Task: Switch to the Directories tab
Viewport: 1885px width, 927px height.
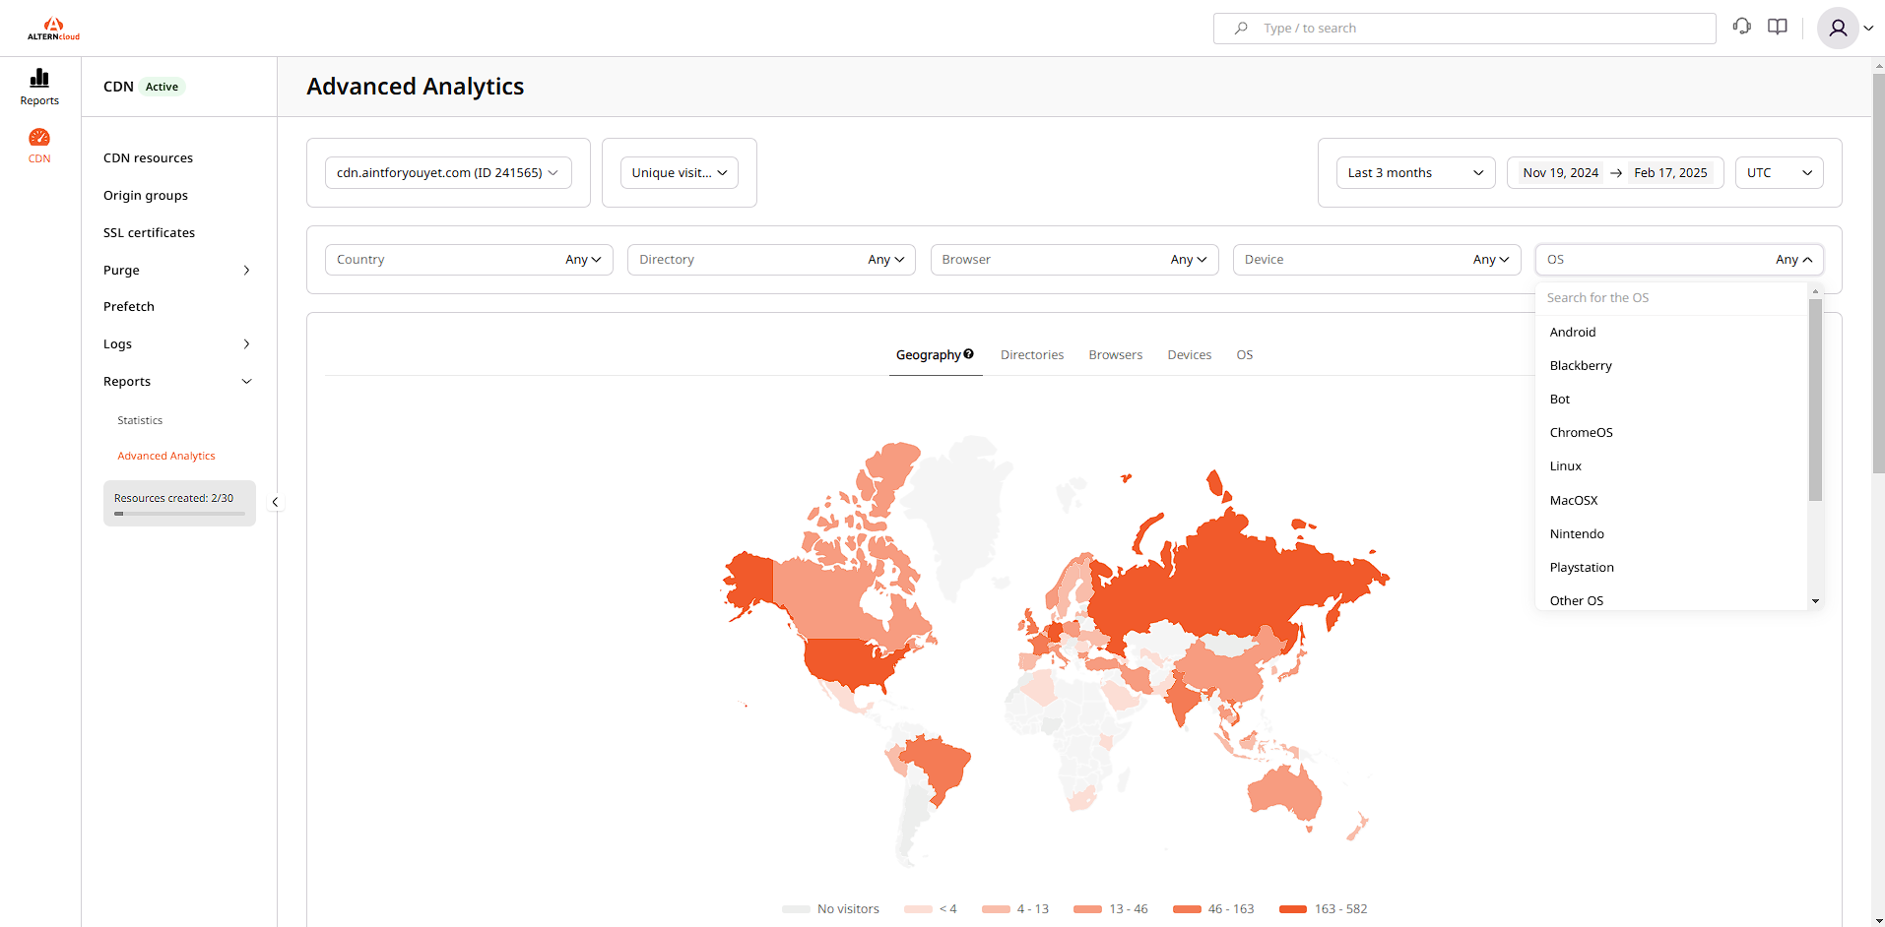Action: (1031, 355)
